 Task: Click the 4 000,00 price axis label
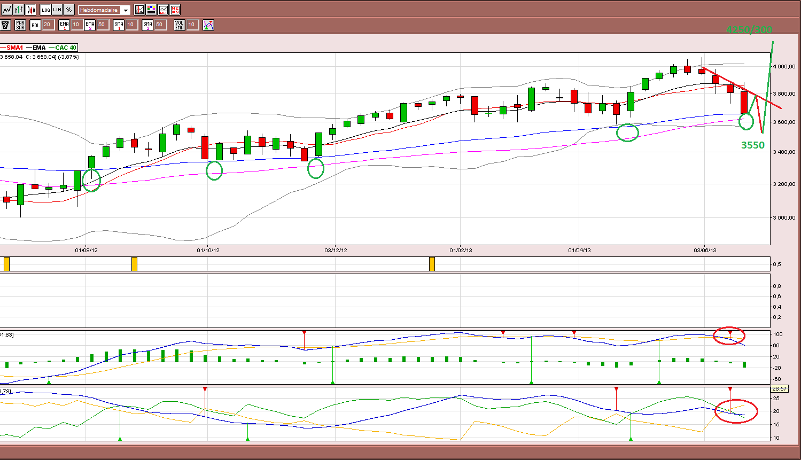click(783, 67)
